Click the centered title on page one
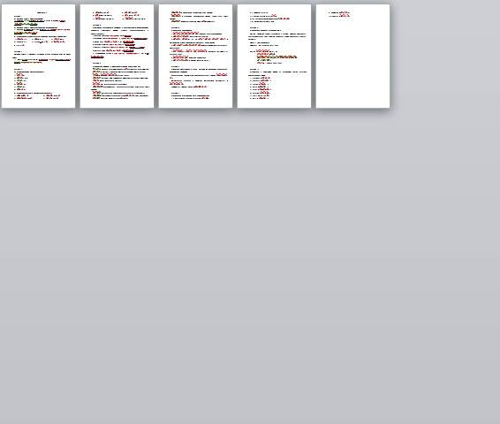This screenshot has height=424, width=500. click(42, 12)
